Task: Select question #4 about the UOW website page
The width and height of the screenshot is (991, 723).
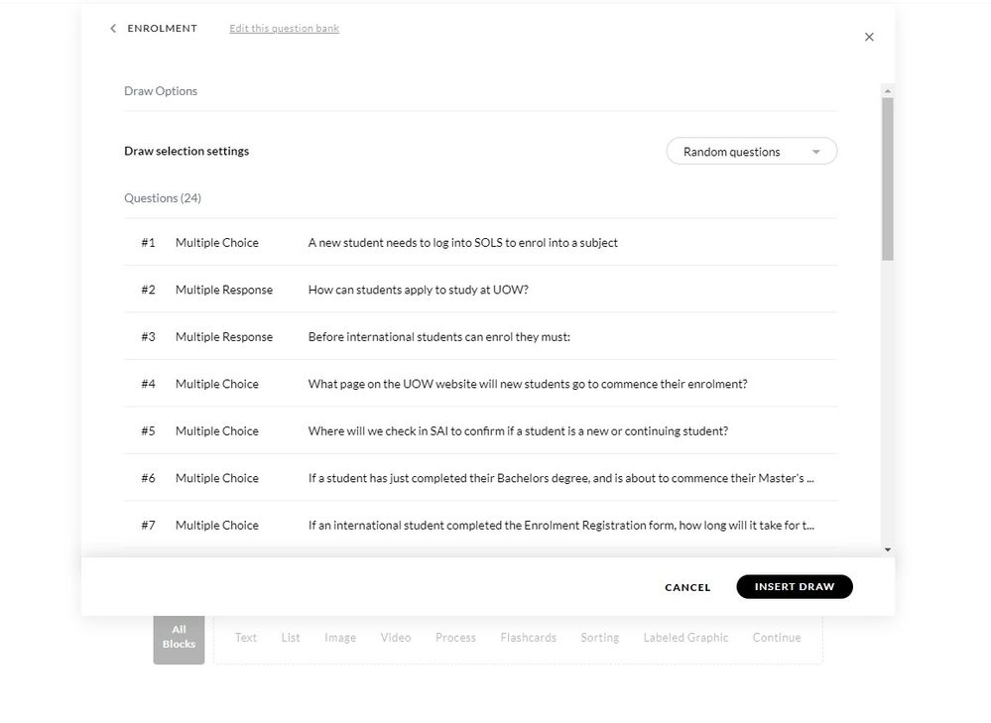Action: point(527,384)
